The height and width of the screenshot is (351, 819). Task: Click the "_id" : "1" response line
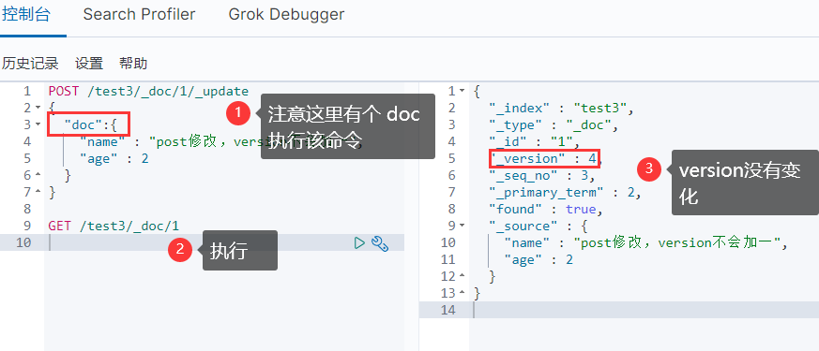pos(535,141)
